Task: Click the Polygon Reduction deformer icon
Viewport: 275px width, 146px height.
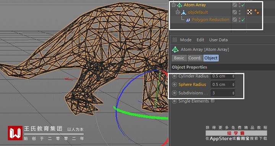Action: 188,20
